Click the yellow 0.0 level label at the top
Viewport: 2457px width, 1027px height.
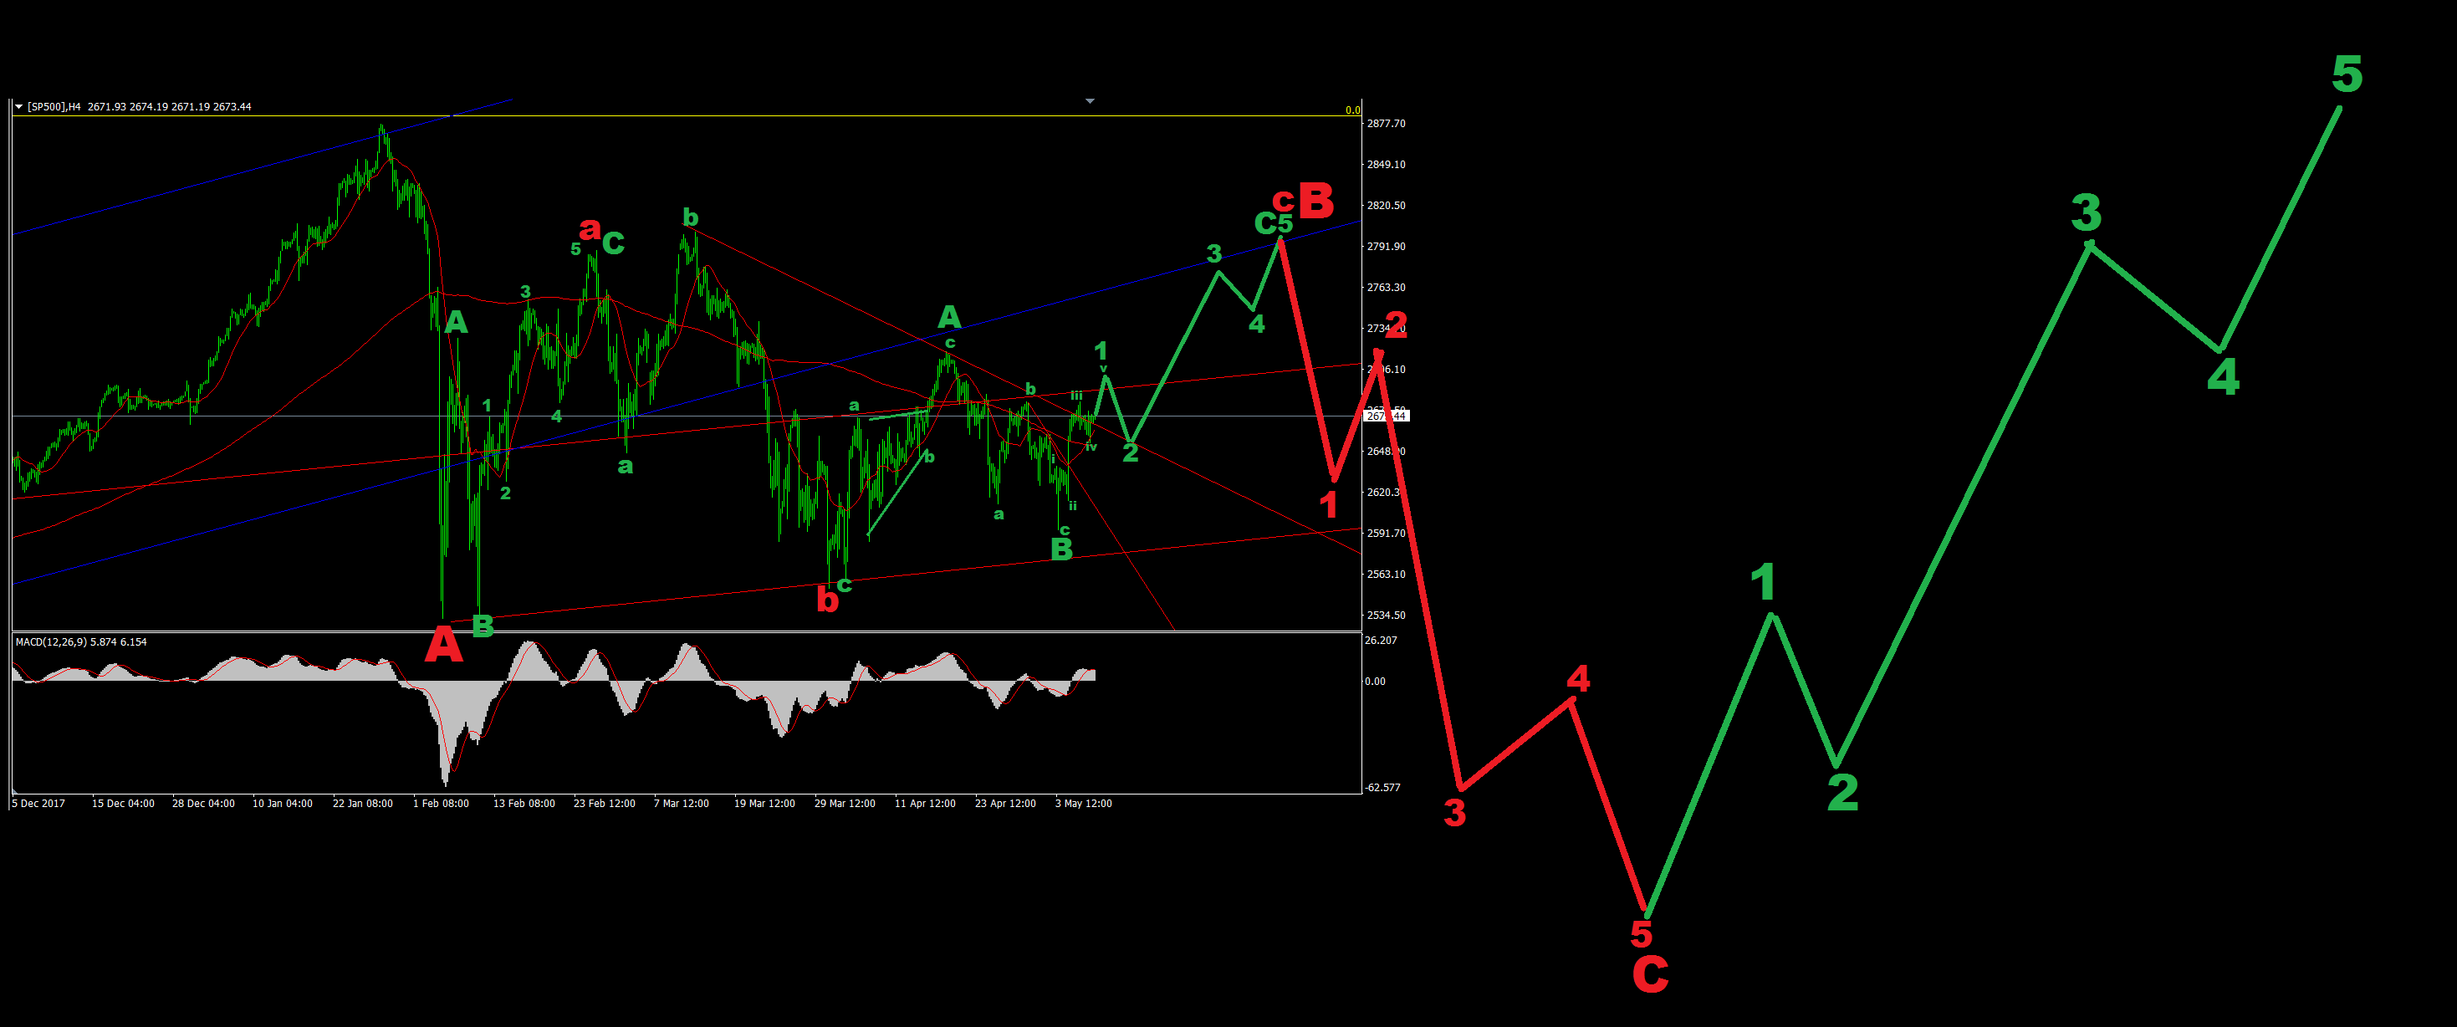[x=1352, y=110]
